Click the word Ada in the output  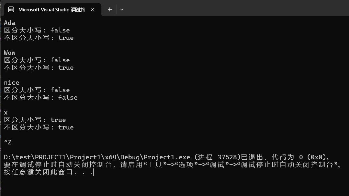coord(10,23)
